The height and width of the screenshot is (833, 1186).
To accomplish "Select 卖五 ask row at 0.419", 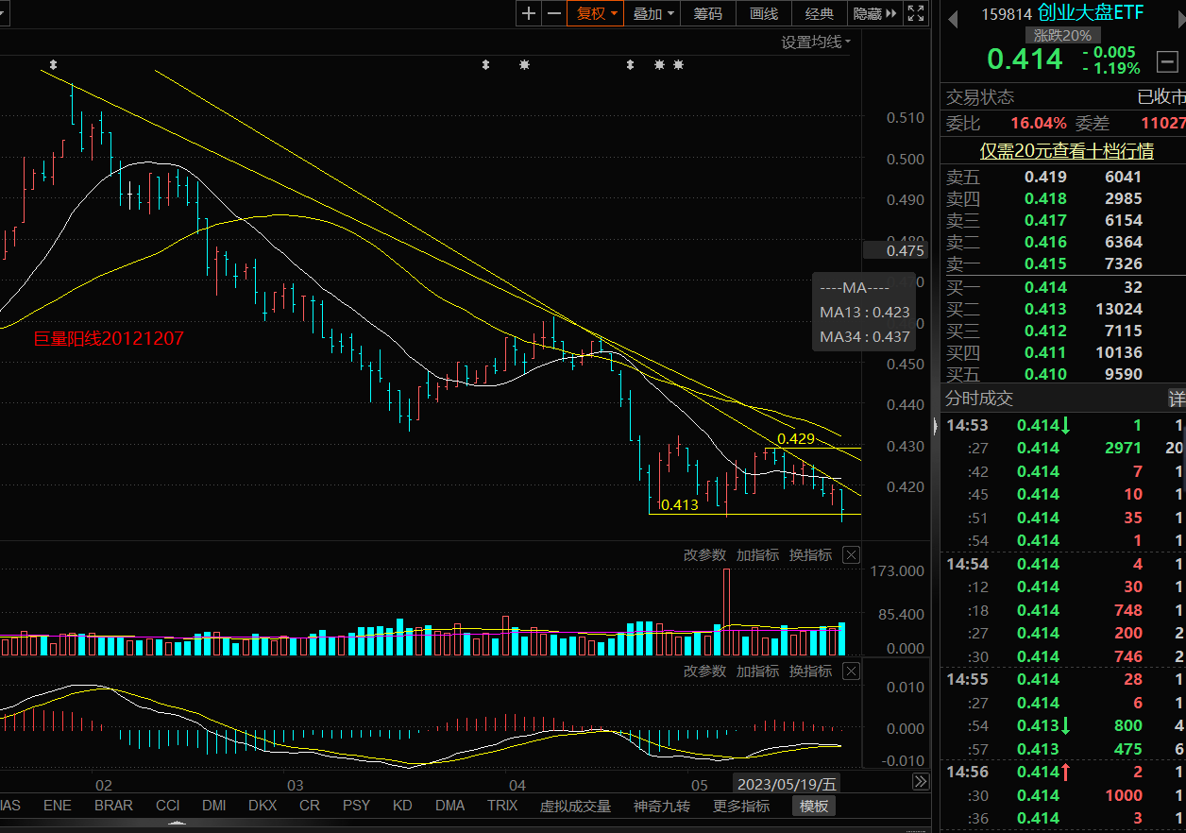I will click(1063, 177).
